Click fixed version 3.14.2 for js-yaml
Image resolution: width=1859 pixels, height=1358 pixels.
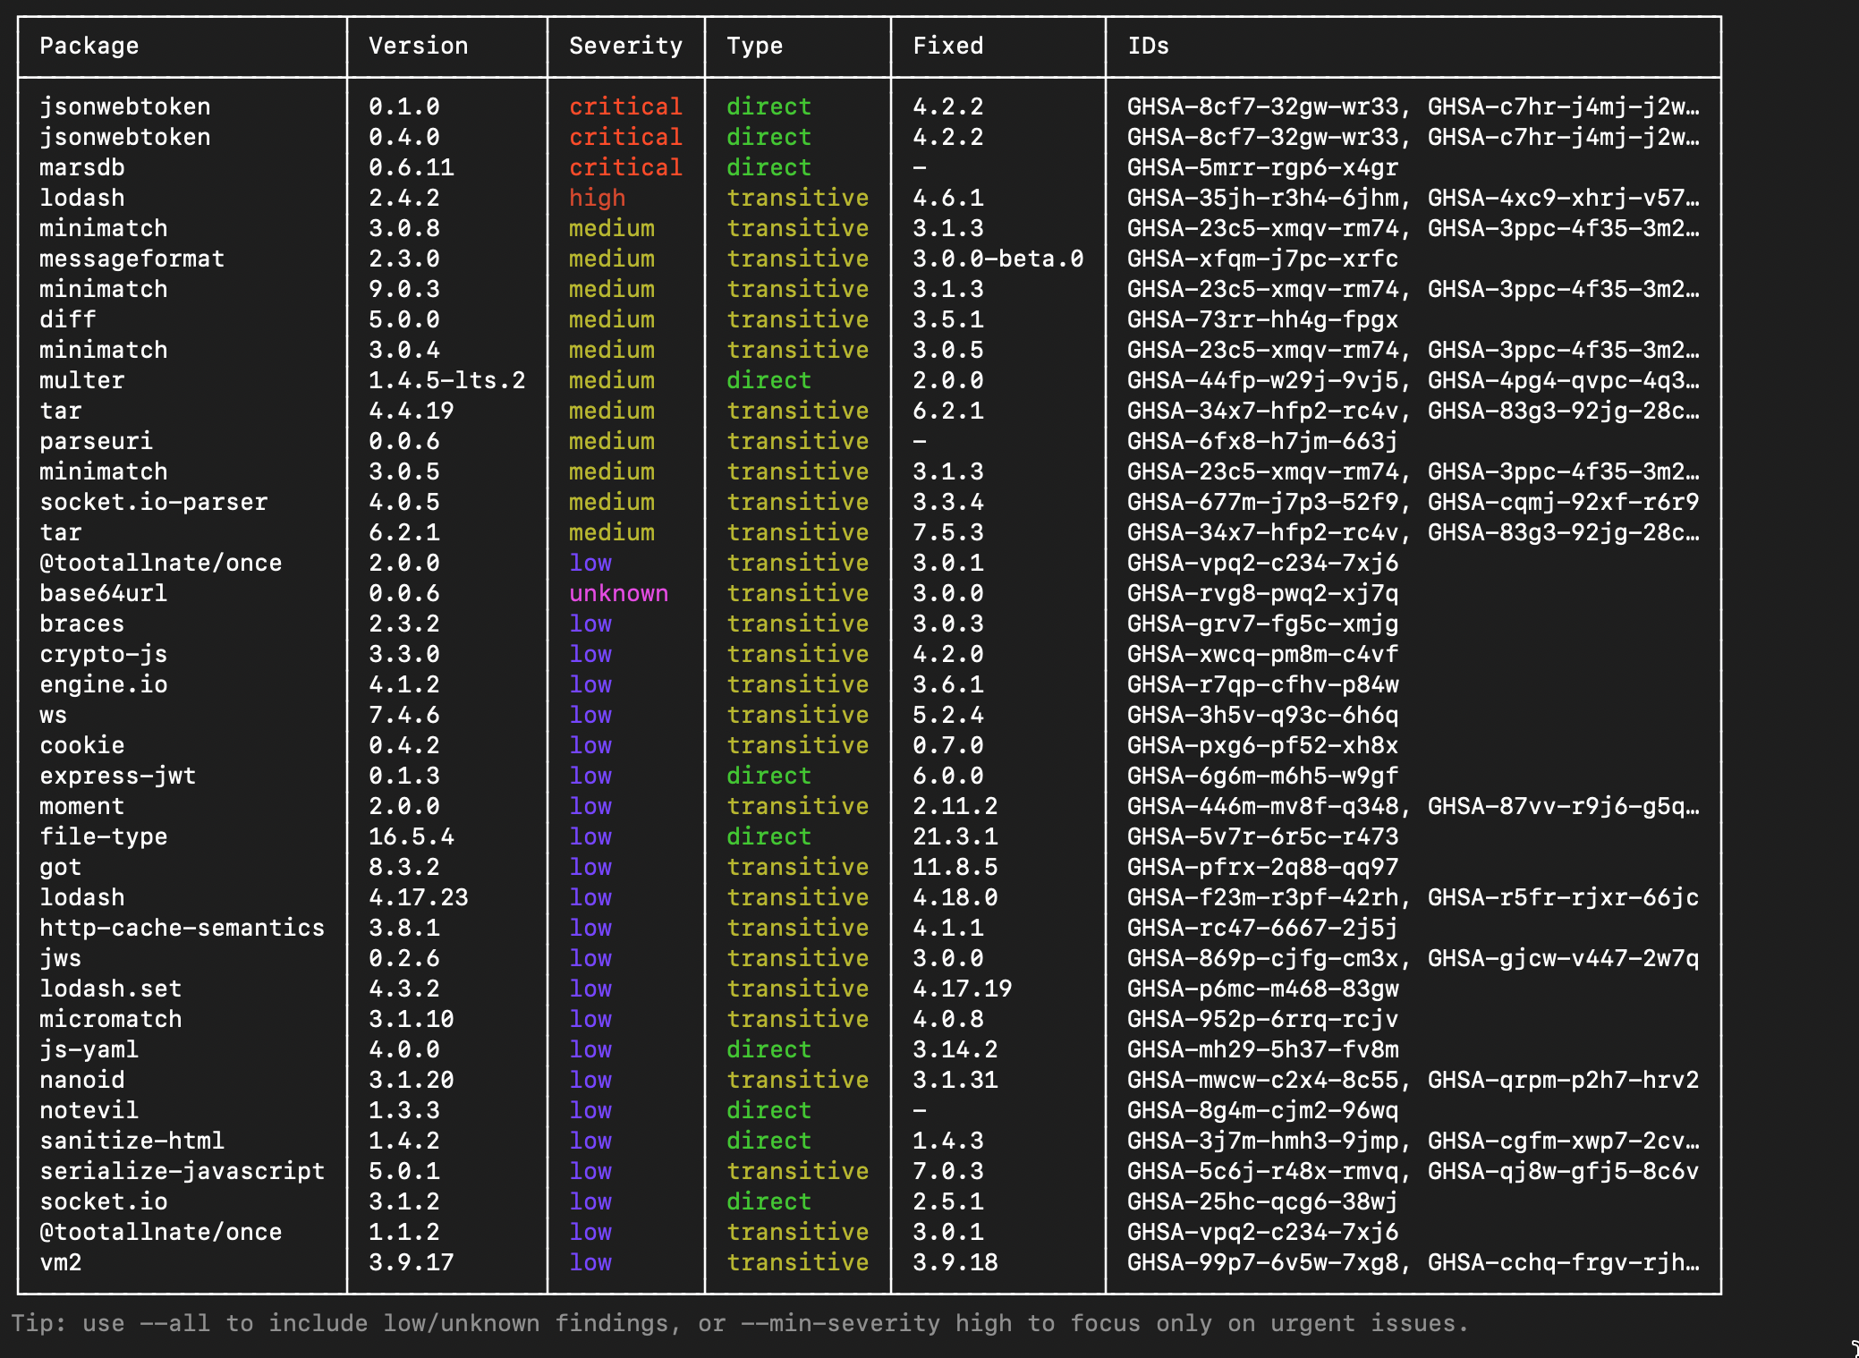coord(955,1049)
